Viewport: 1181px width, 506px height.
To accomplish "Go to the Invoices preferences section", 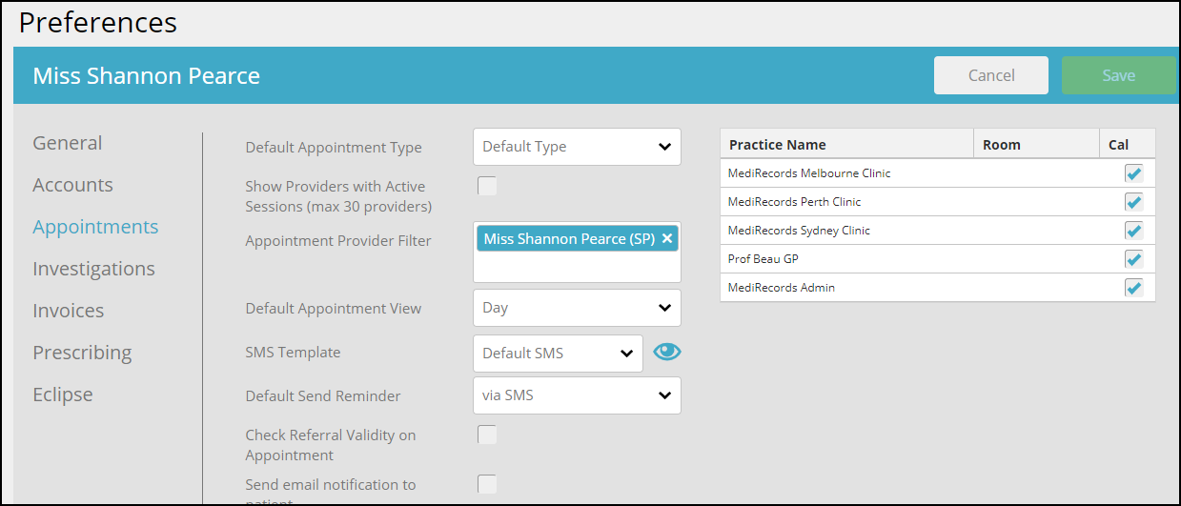I will click(x=69, y=311).
